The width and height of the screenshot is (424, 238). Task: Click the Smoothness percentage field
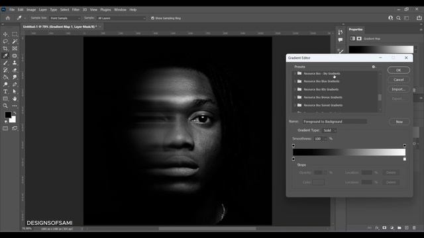click(x=318, y=139)
